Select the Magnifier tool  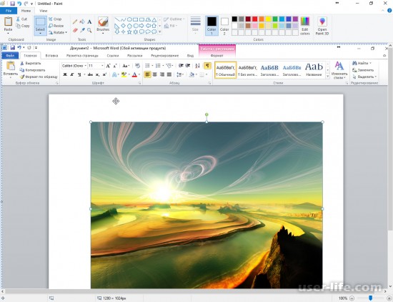pos(89,30)
